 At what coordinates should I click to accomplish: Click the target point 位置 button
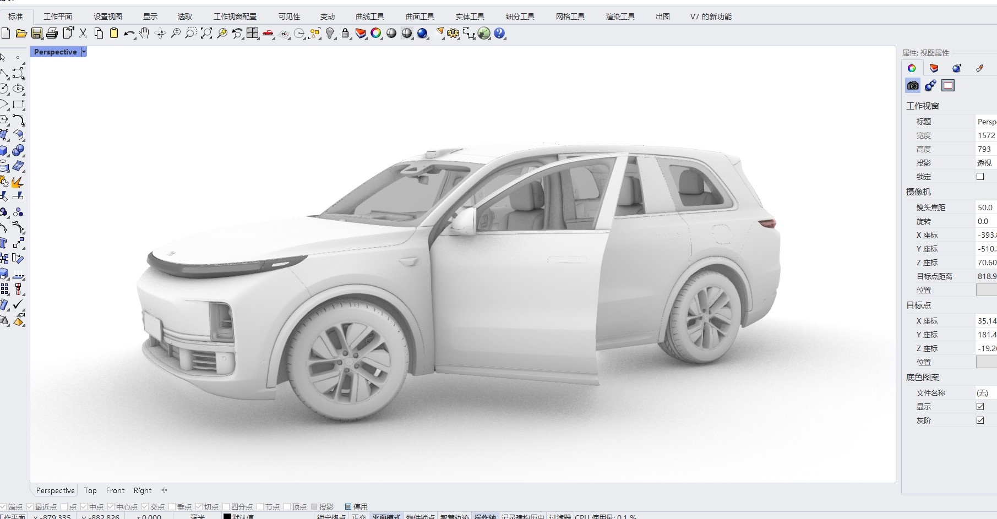tap(986, 362)
